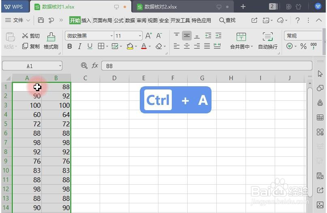Center text horizontally
This screenshot has height=213, width=327.
(187, 46)
